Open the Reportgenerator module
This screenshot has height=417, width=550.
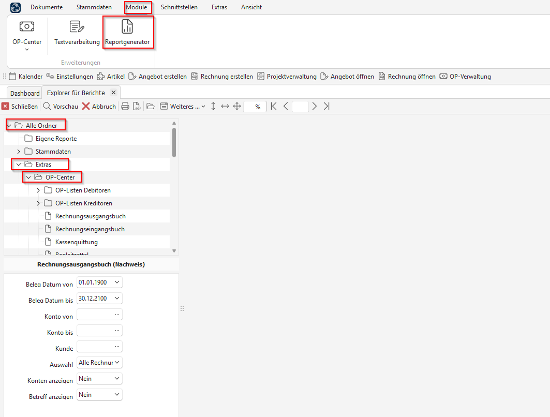coord(127,33)
